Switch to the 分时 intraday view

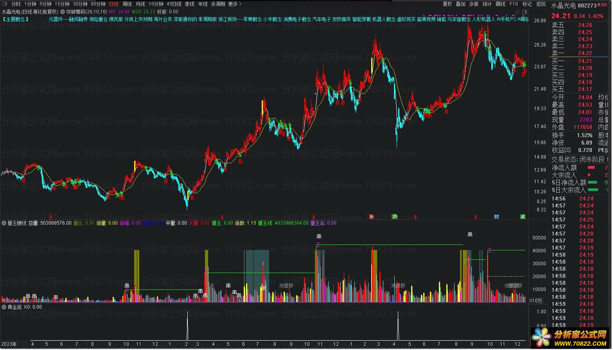pos(16,4)
